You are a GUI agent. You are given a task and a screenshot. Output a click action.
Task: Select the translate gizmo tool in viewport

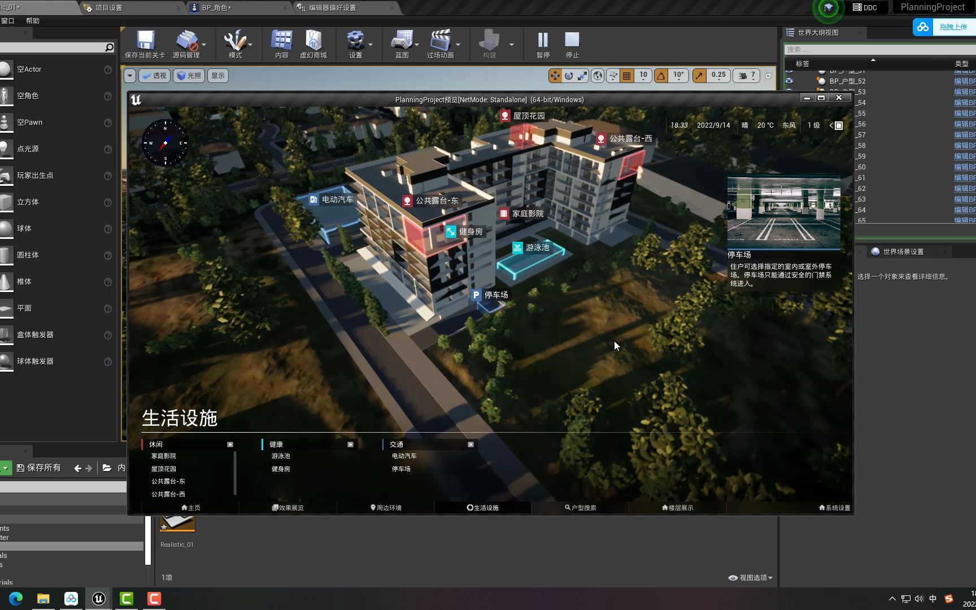pyautogui.click(x=555, y=76)
